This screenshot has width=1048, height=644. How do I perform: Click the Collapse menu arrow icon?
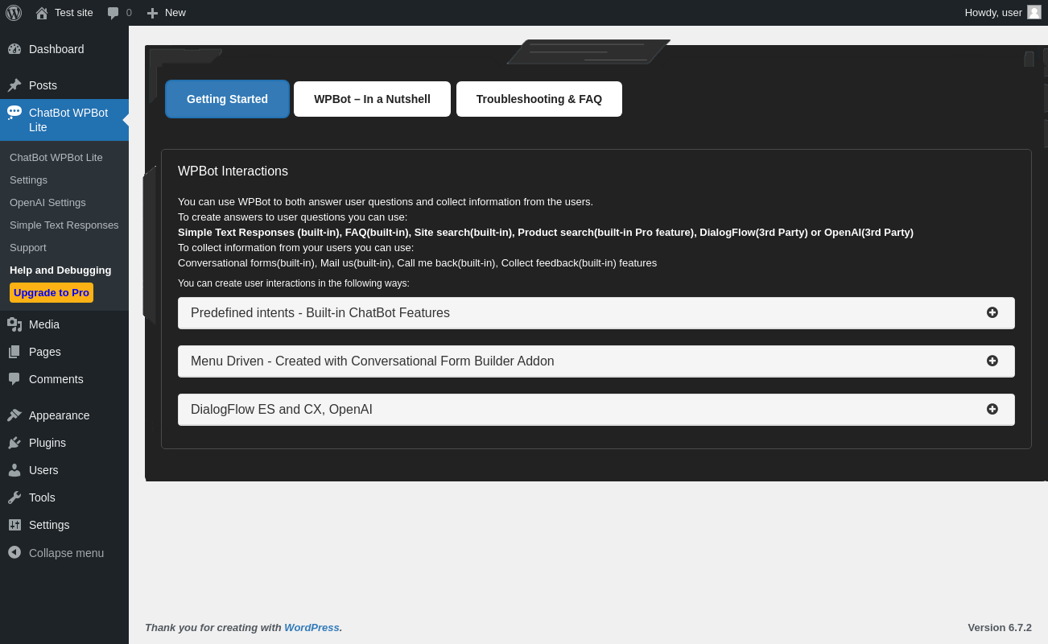coord(14,552)
